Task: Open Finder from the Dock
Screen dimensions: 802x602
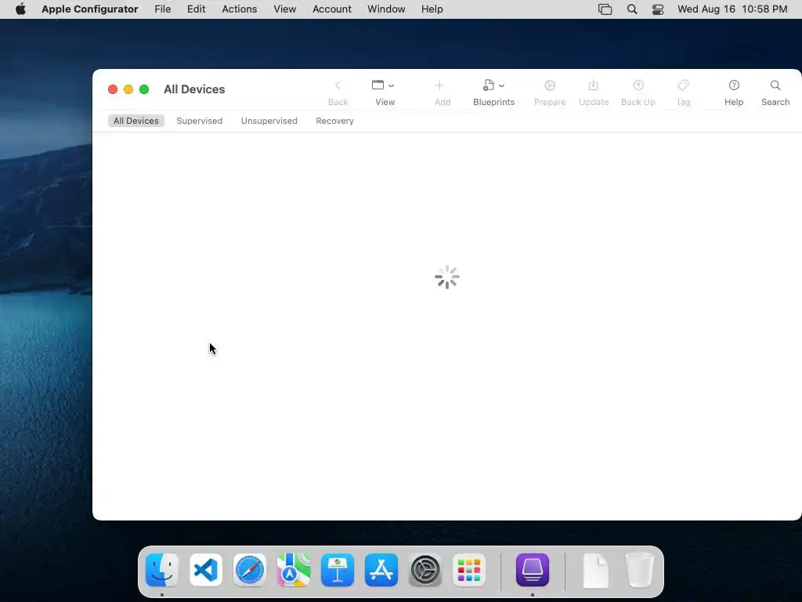Action: point(162,570)
